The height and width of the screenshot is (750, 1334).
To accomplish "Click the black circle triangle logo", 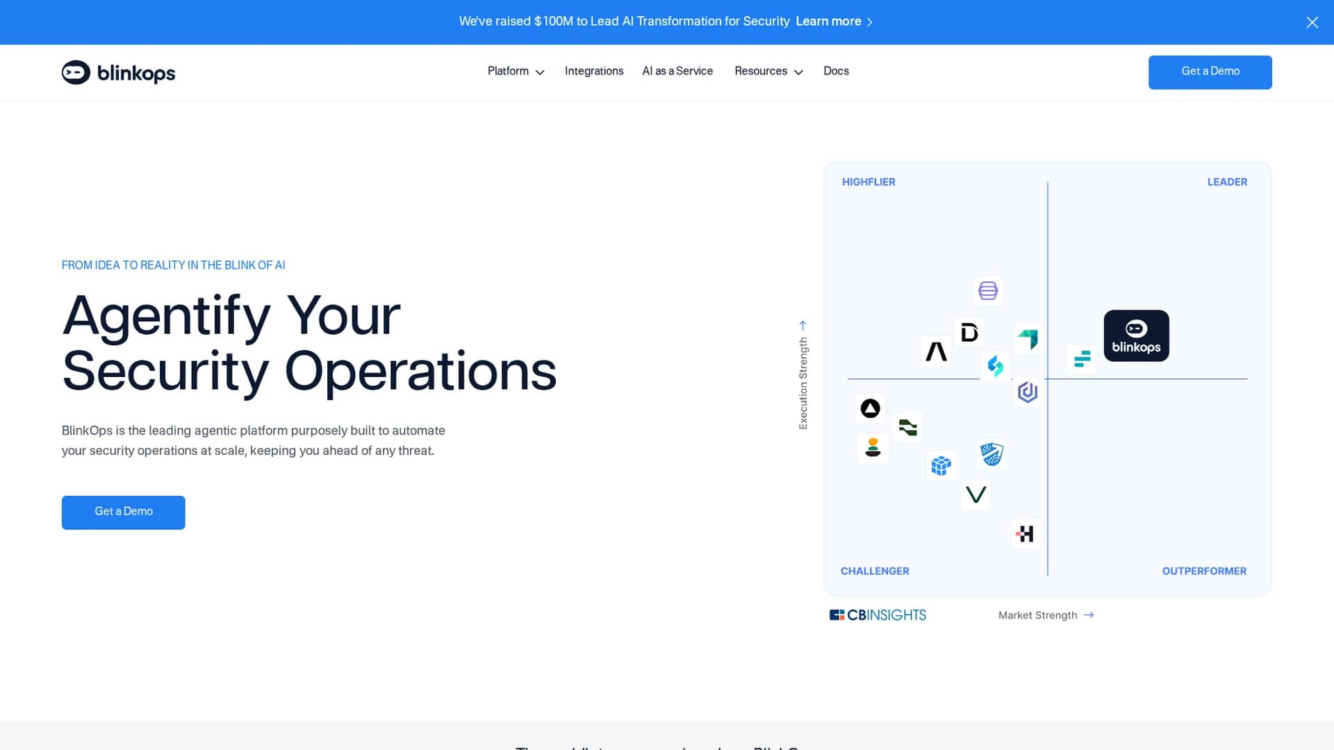I will click(870, 408).
